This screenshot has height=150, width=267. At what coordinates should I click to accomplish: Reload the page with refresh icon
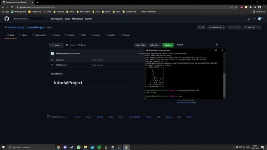click(x=12, y=7)
